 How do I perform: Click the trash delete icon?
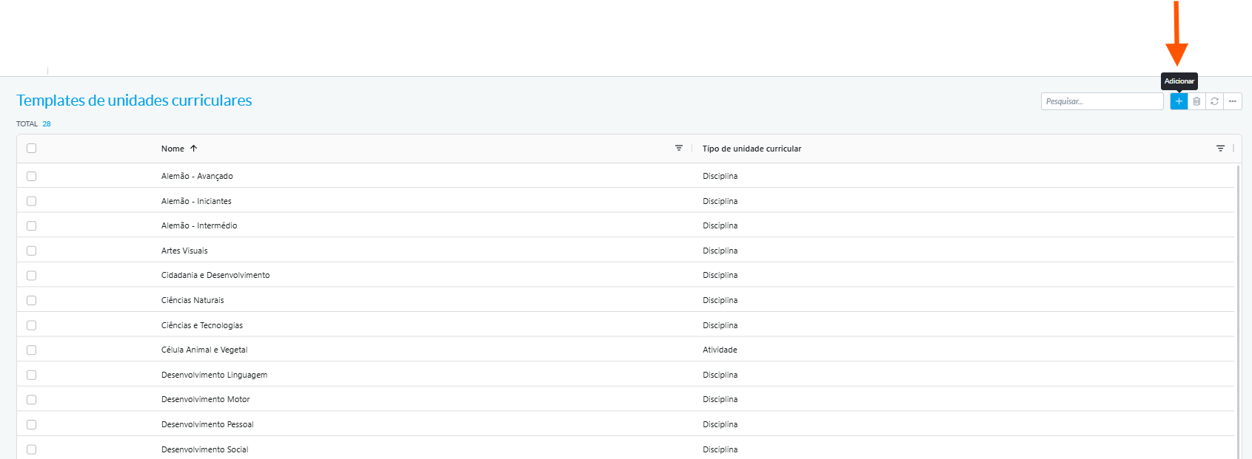point(1196,101)
